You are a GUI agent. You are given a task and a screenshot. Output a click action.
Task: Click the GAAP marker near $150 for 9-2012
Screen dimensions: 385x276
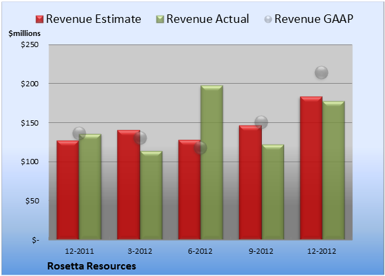pos(261,122)
